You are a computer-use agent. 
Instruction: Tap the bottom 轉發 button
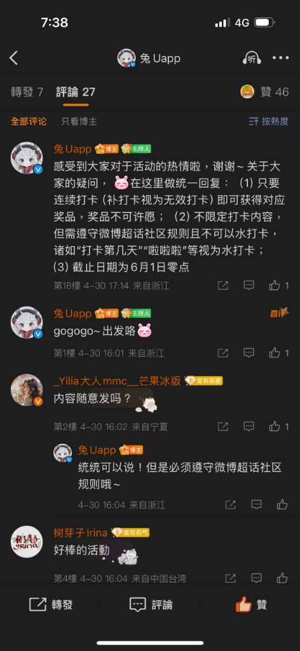pyautogui.click(x=51, y=605)
